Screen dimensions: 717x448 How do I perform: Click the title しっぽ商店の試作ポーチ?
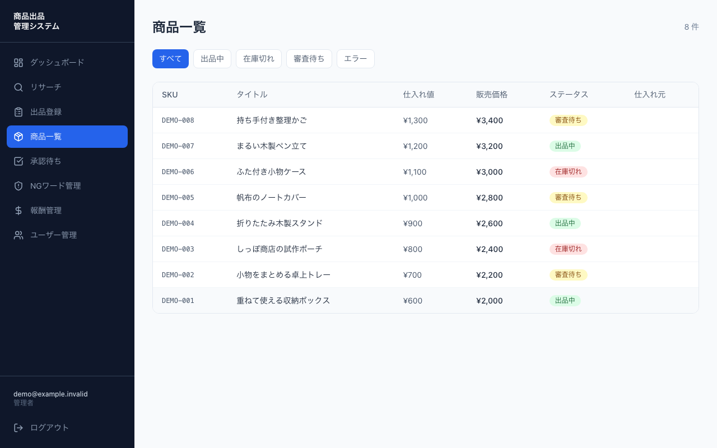coord(280,249)
